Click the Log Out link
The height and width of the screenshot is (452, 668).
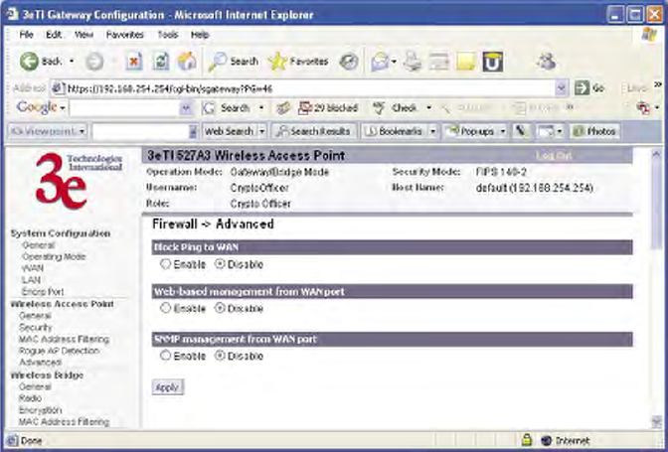coord(553,156)
